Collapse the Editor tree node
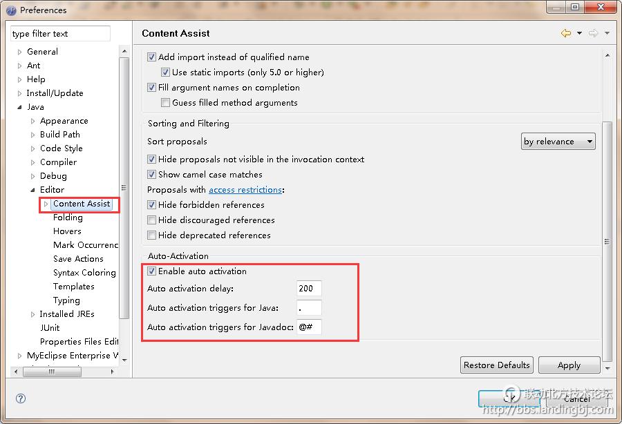The image size is (622, 424). (32, 190)
